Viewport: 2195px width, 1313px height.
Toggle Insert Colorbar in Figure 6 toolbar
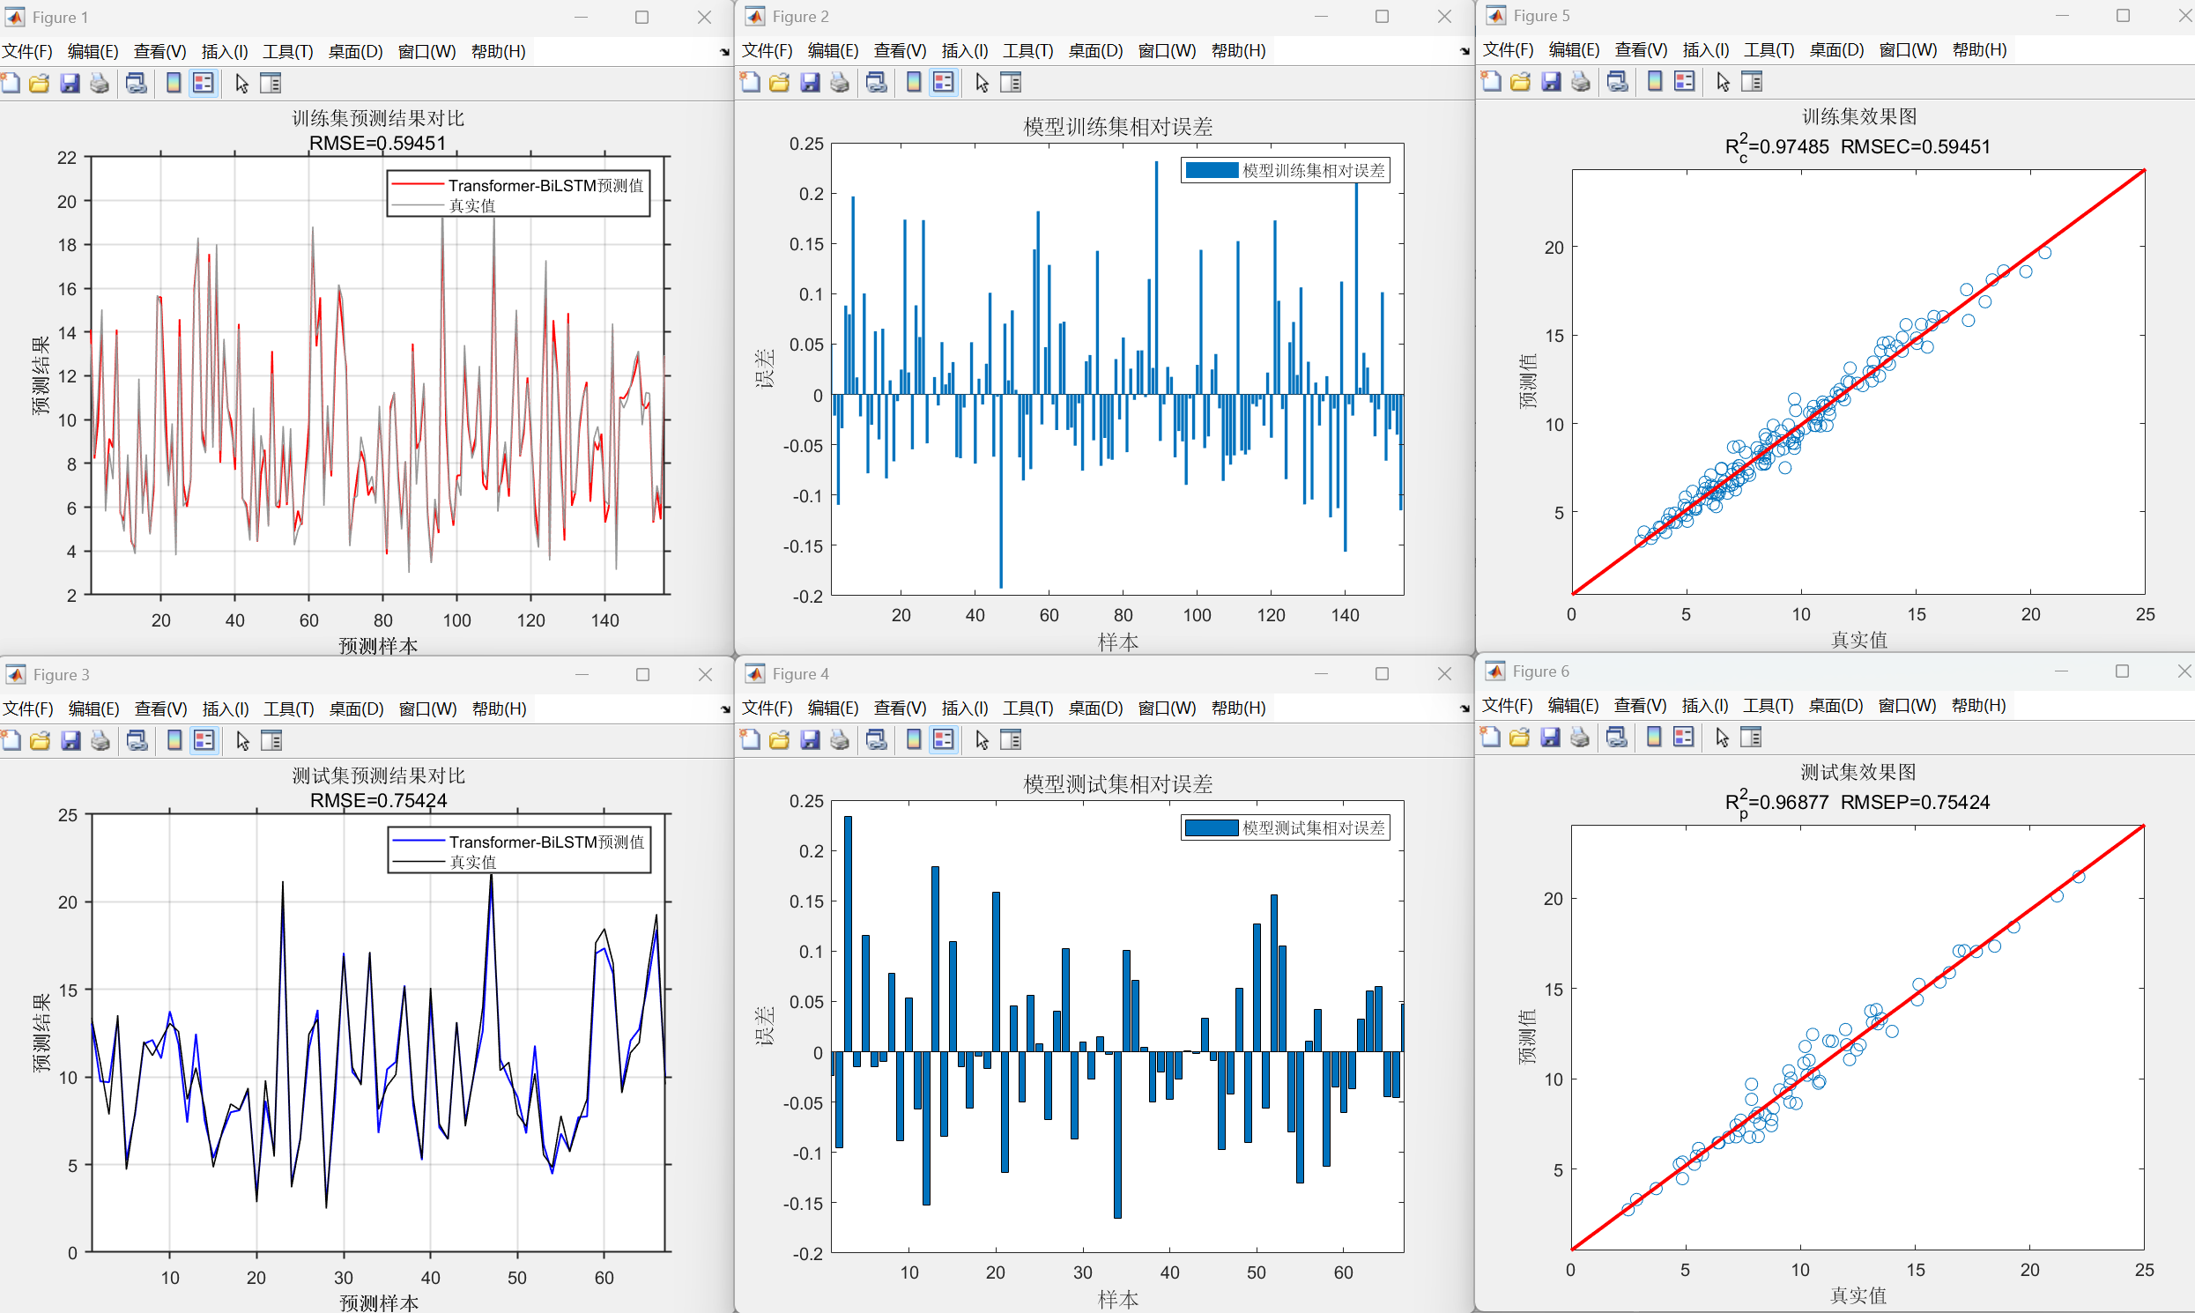point(1655,737)
